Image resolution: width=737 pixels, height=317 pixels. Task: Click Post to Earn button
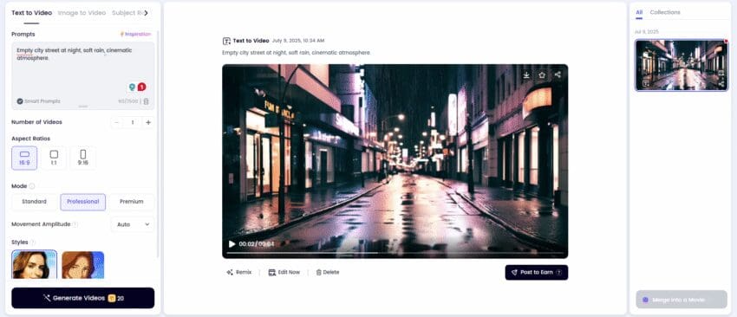coord(537,272)
